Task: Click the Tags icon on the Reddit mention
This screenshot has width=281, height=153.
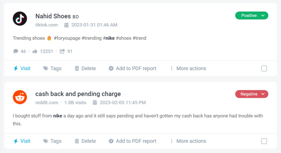Action: (46, 141)
